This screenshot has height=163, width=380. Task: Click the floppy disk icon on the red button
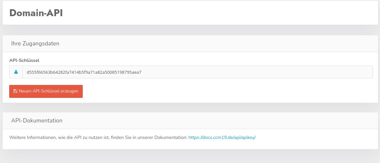click(15, 91)
